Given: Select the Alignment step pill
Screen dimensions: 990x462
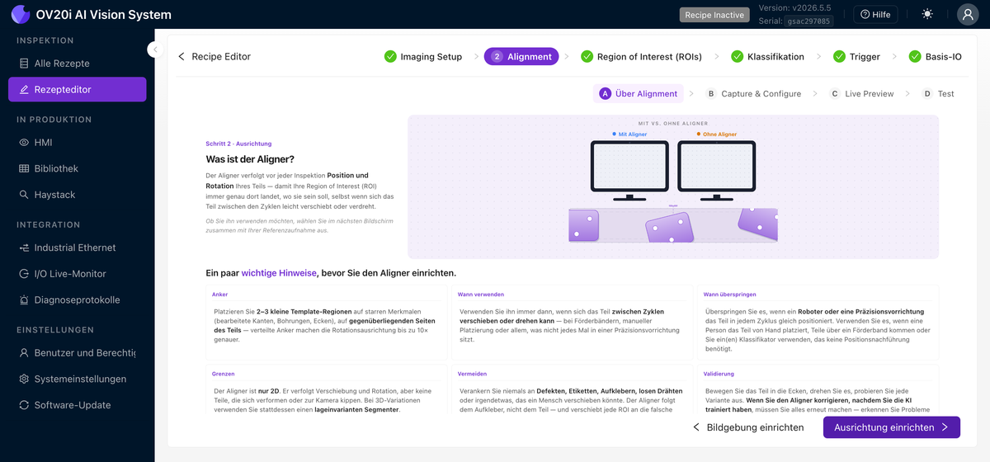Looking at the screenshot, I should click(x=521, y=57).
